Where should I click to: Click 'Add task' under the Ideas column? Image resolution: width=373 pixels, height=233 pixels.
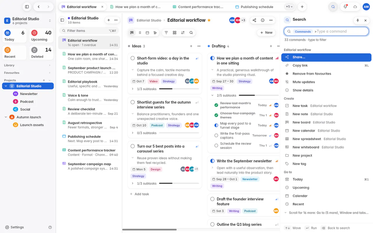click(140, 194)
